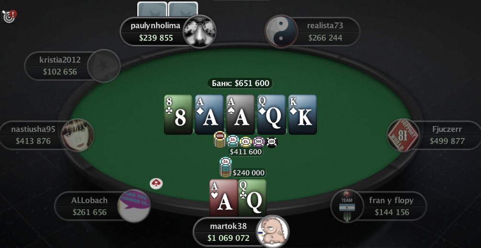Click the target notification icon with red alert
The height and width of the screenshot is (248, 481).
(9, 16)
